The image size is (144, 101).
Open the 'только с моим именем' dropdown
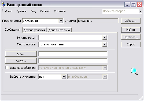point(73,68)
